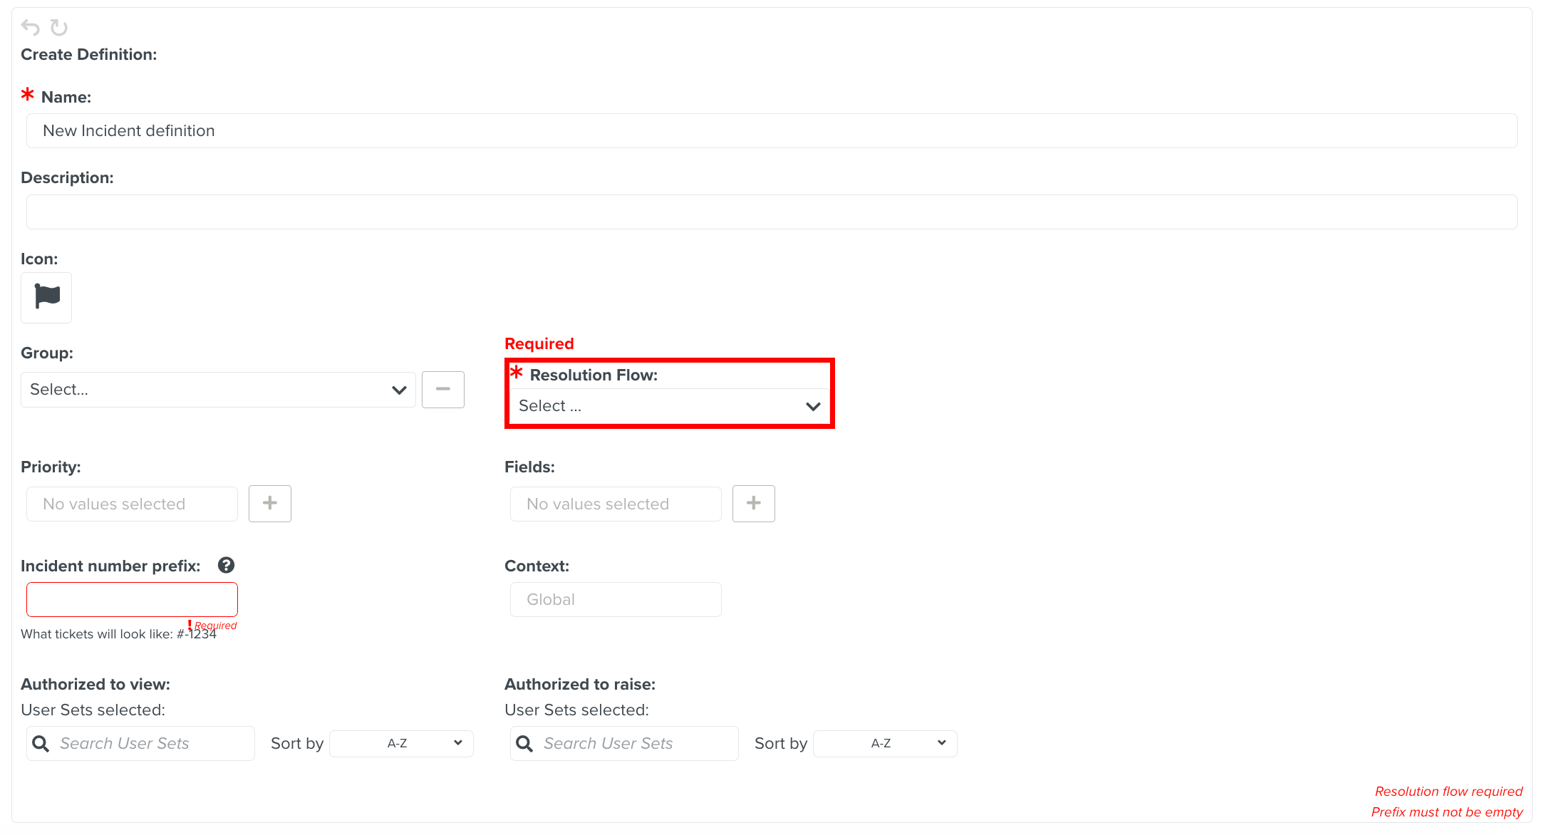
Task: Click the redo arrow icon
Action: tap(58, 28)
